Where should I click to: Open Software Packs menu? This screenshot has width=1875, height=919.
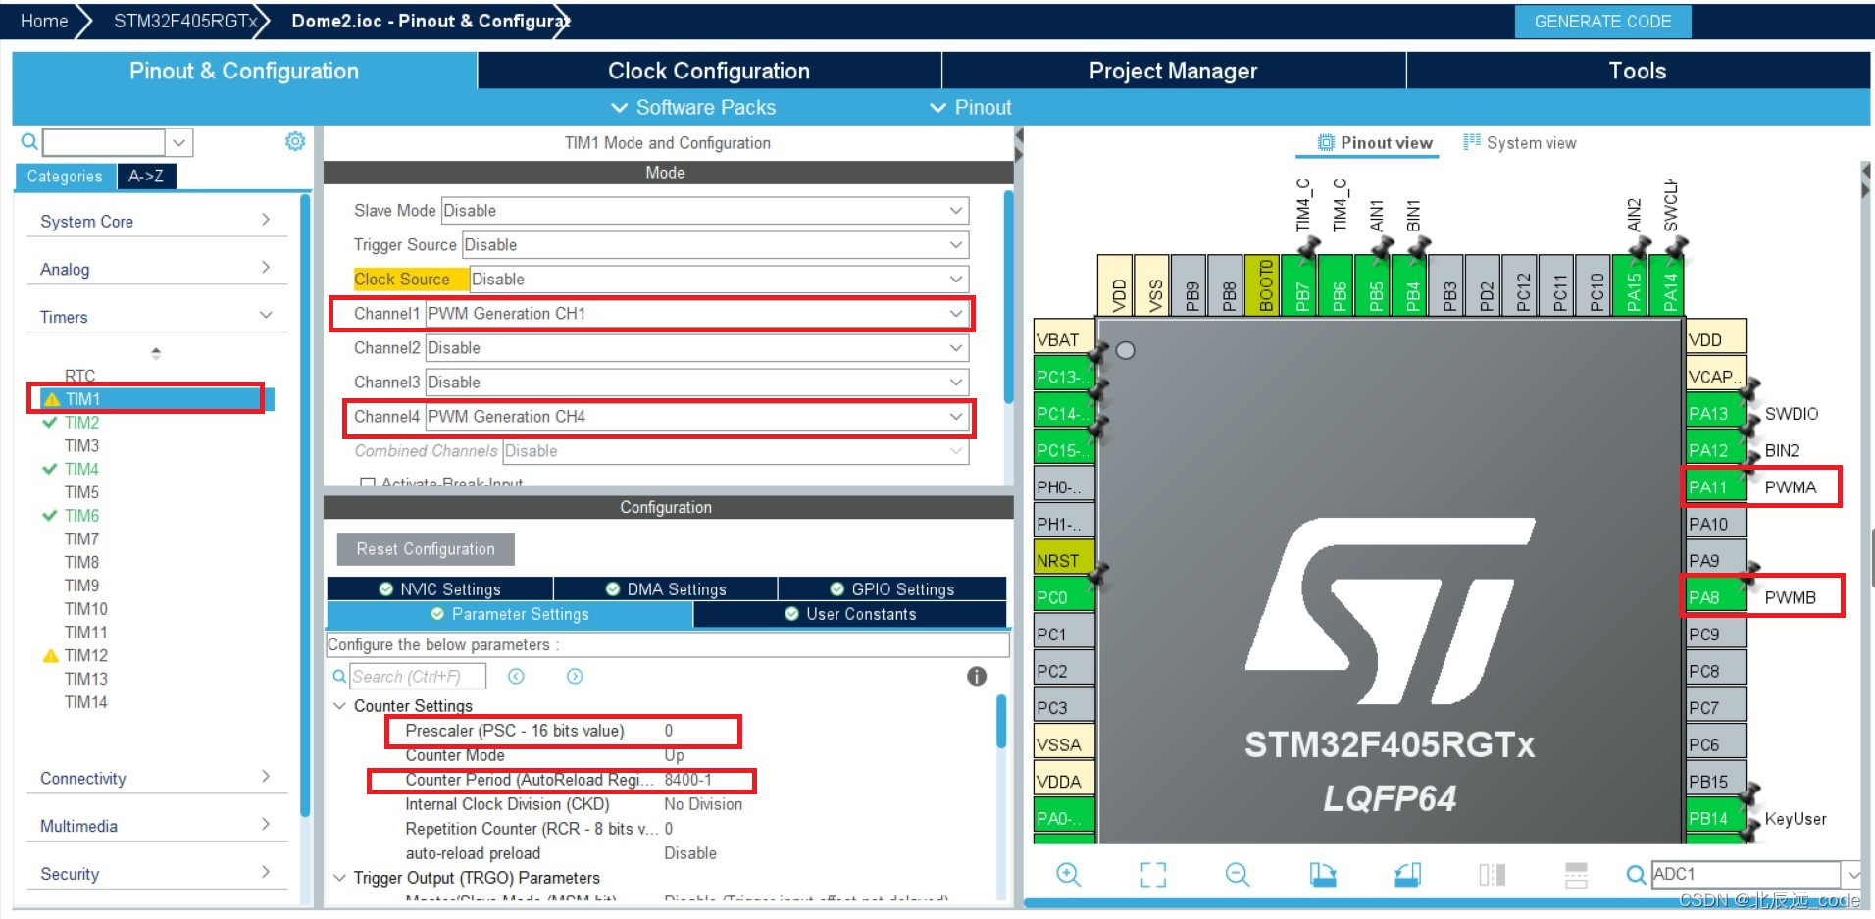693,107
